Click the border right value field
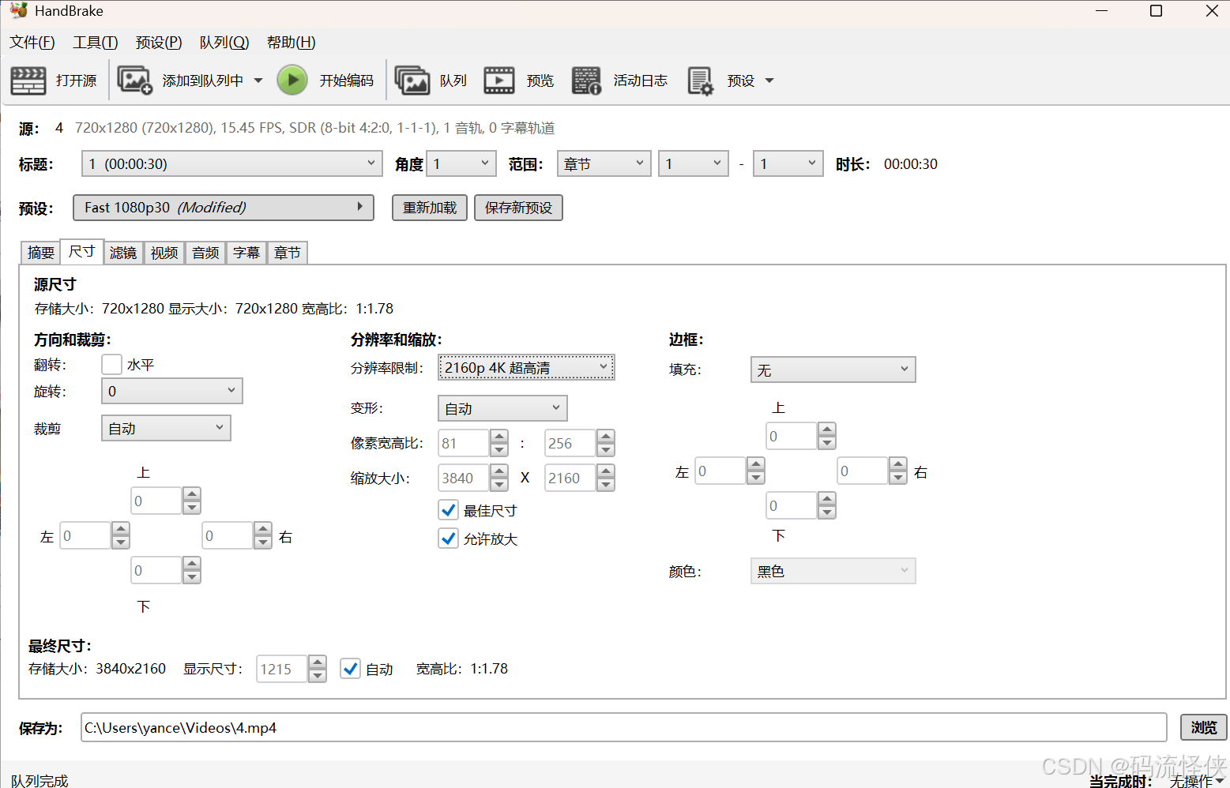The height and width of the screenshot is (788, 1230). click(863, 471)
